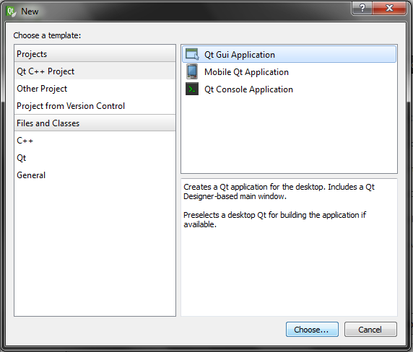Pick the Qt files and classes category
This screenshot has height=352, width=413.
[x=95, y=158]
